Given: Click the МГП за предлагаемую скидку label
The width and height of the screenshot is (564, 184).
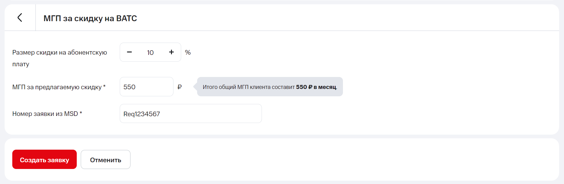Looking at the screenshot, I should [x=57, y=87].
